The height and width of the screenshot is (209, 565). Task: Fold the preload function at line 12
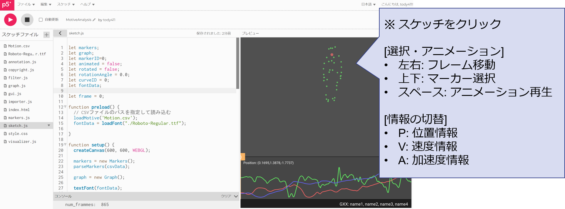65,107
